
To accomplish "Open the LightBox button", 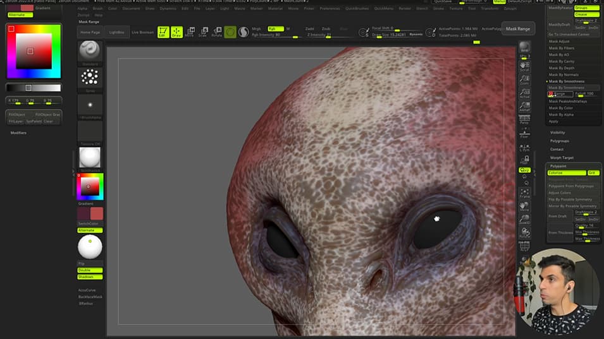I will pyautogui.click(x=116, y=32).
